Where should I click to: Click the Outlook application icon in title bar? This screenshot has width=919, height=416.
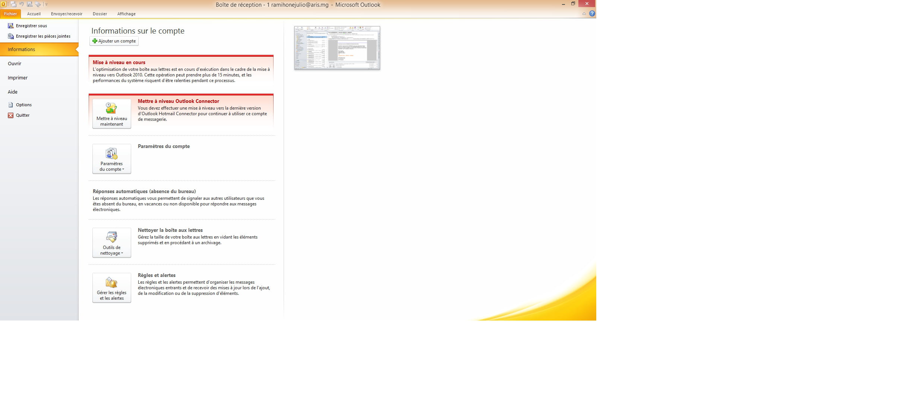(3, 4)
